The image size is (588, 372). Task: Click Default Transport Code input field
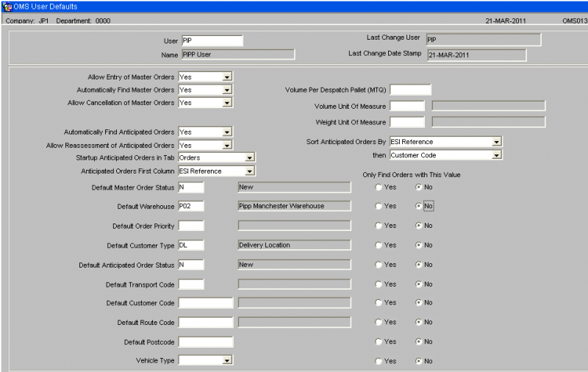(191, 285)
